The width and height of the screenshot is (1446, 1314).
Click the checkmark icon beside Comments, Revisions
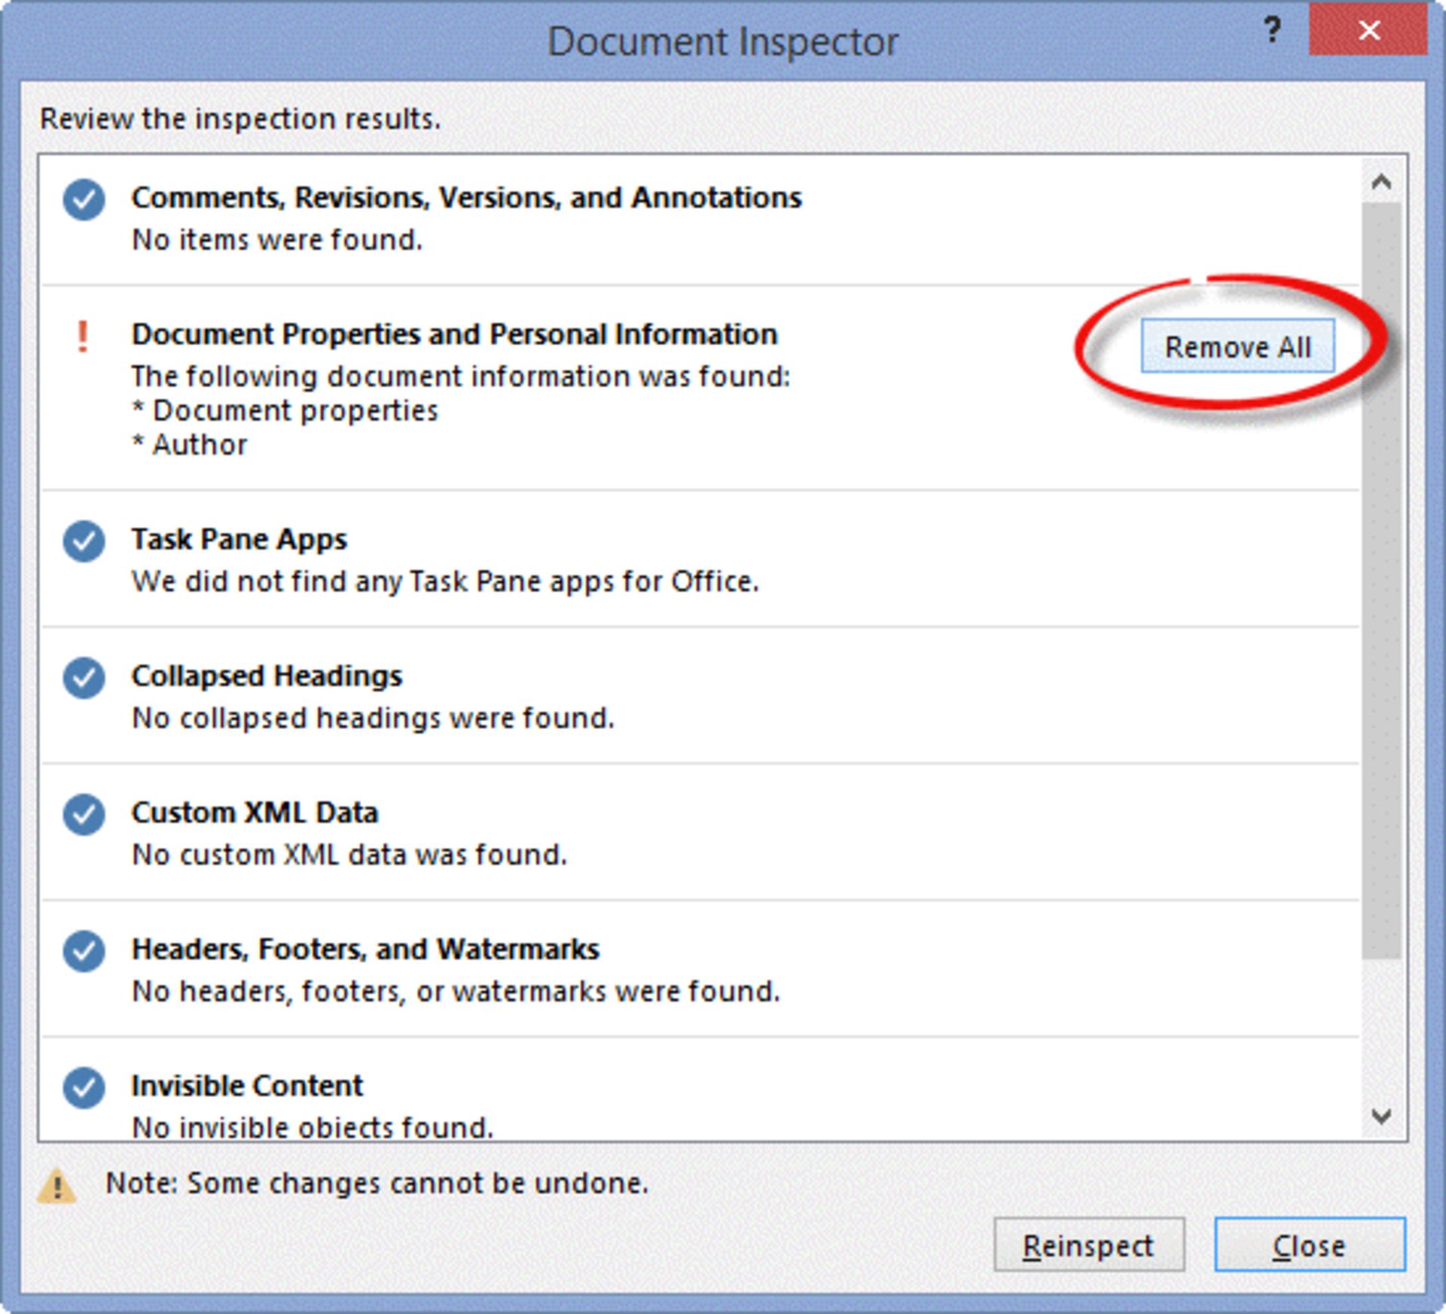pos(84,200)
